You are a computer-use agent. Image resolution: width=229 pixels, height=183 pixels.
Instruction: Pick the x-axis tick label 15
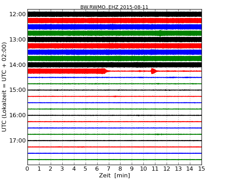(x=202, y=169)
